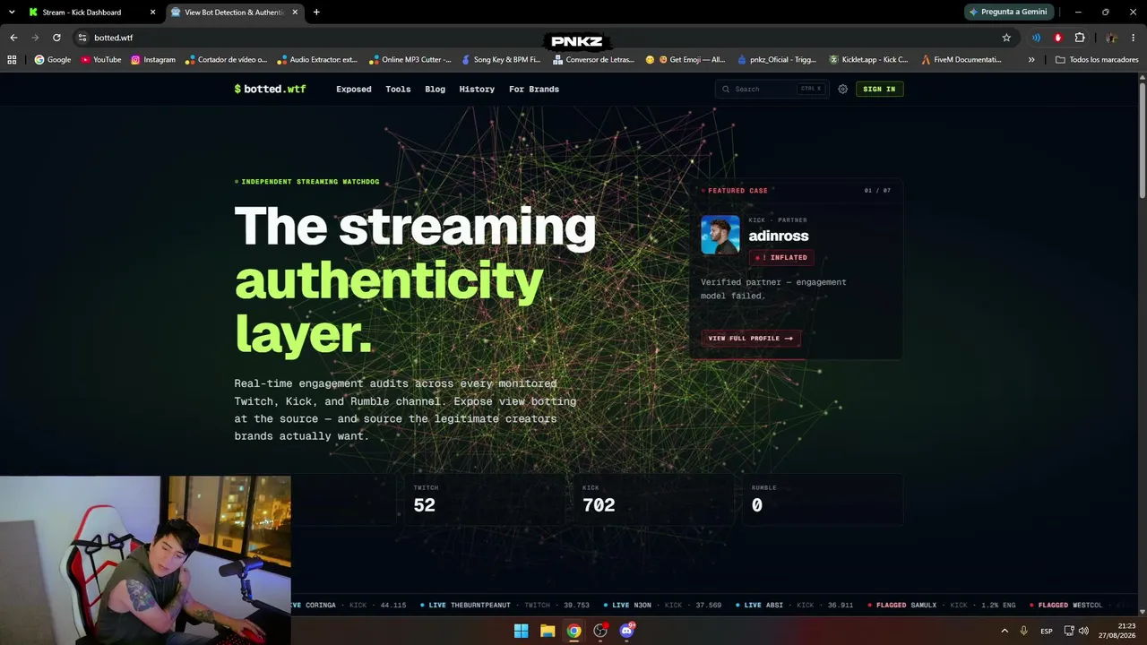Open Google Chrome from the taskbar
The height and width of the screenshot is (645, 1147).
pos(573,631)
